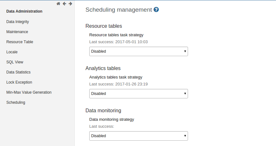
Task: Expand Analytics tables task strategy dropdown
Action: (x=138, y=94)
